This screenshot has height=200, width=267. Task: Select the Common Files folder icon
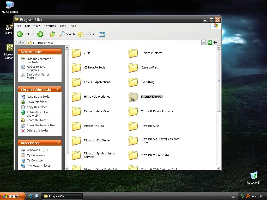[x=133, y=68]
